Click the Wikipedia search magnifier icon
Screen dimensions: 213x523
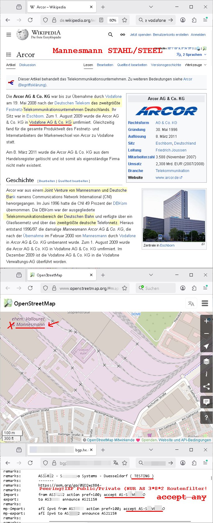point(110,35)
